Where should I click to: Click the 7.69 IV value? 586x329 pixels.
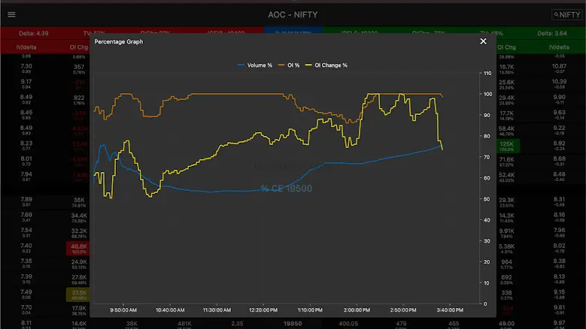point(26,215)
